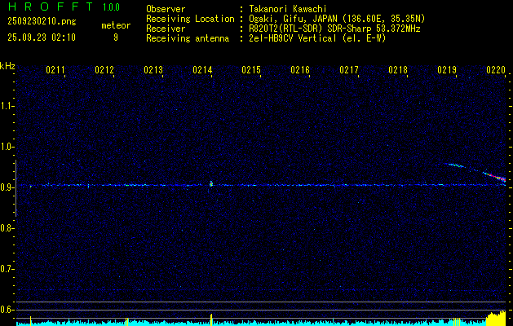Image resolution: width=513 pixels, height=326 pixels.
Task: Click the Ogaki, Gifu, JAPAN location text
Action: (x=337, y=19)
